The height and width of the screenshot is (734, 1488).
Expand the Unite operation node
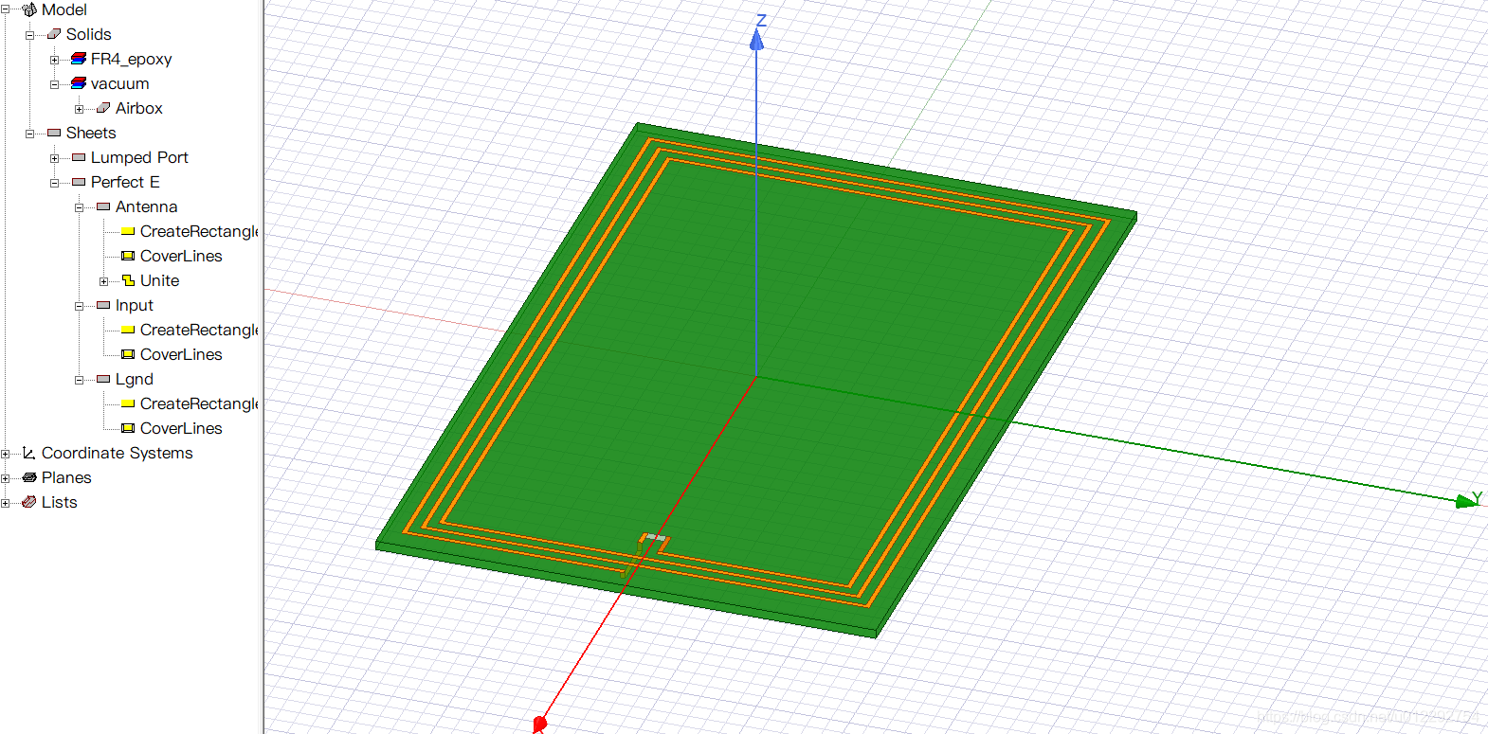103,281
